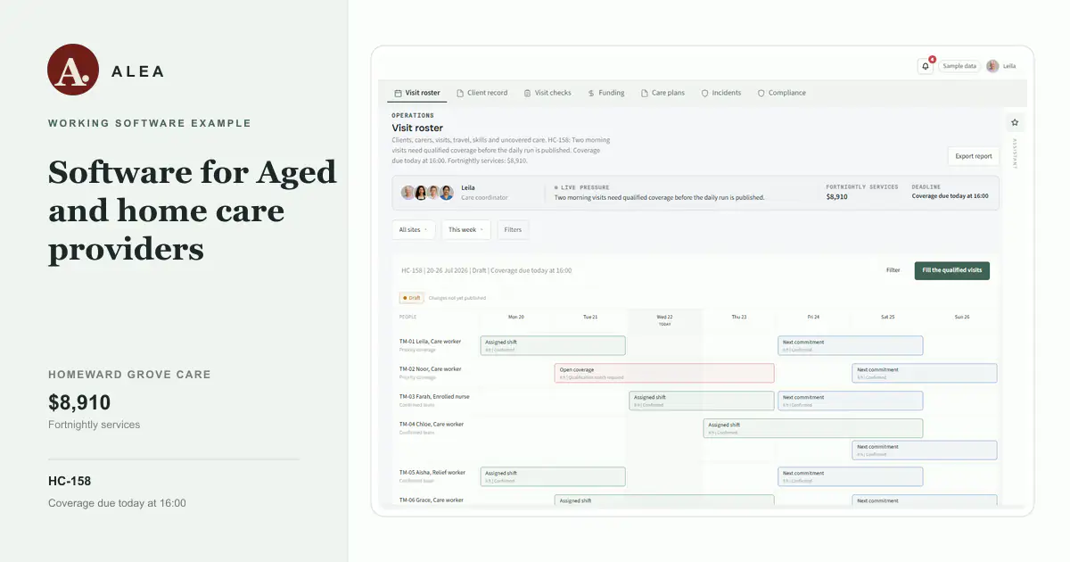Click the Thu 23 column header
Screen dimensions: 1070x562
point(739,317)
